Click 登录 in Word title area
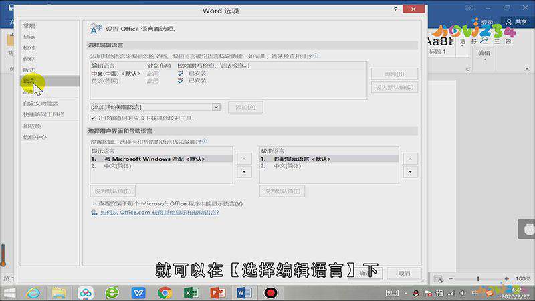This screenshot has width=535, height=301. pos(488,22)
